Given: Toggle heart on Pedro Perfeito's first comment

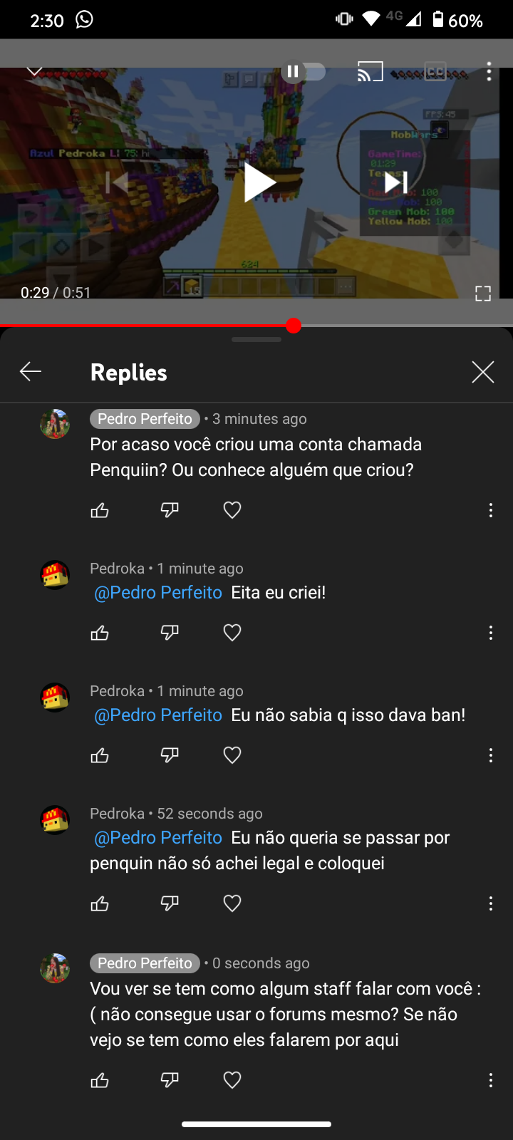Looking at the screenshot, I should point(232,510).
